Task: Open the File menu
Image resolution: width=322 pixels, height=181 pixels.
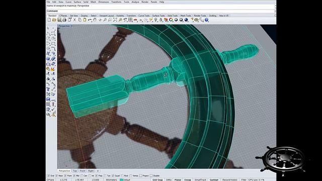Action: (48, 2)
